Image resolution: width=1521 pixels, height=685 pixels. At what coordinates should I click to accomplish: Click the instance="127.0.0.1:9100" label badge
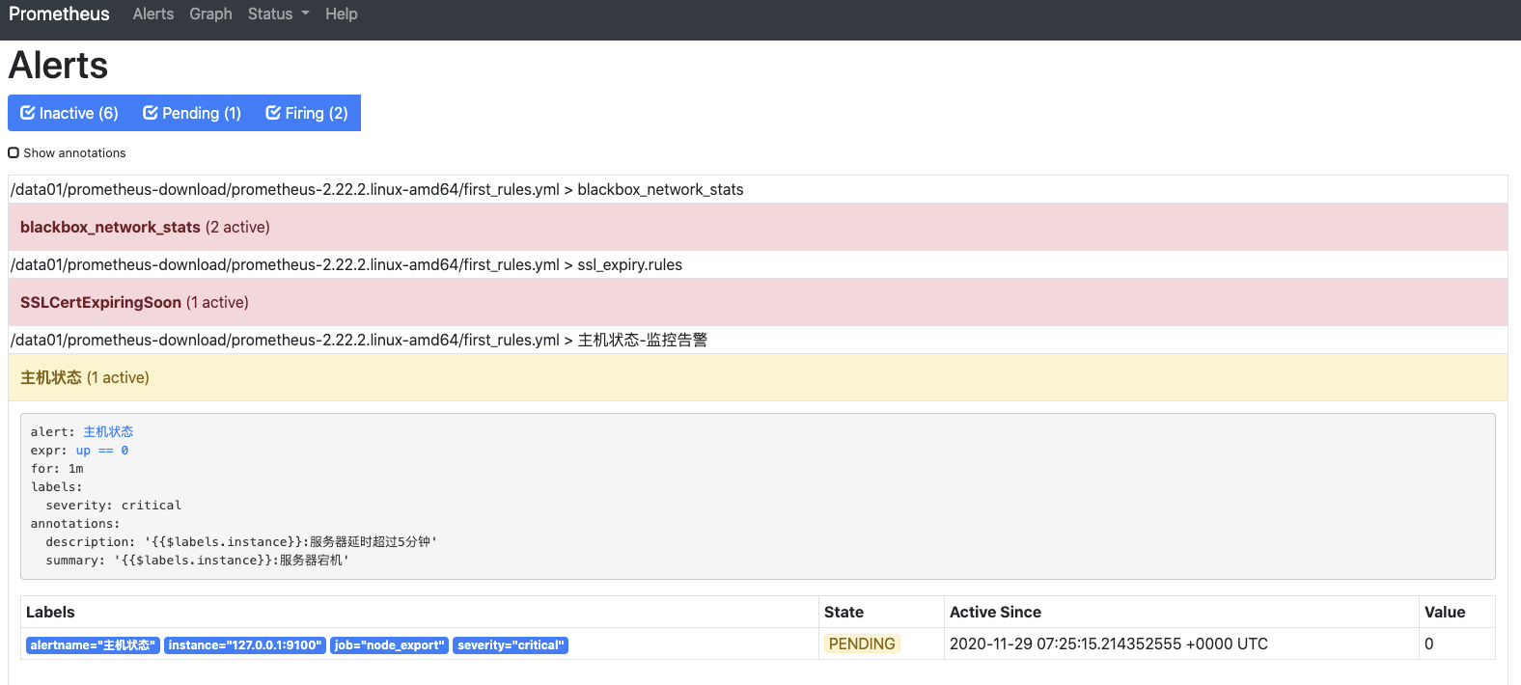pyautogui.click(x=245, y=644)
